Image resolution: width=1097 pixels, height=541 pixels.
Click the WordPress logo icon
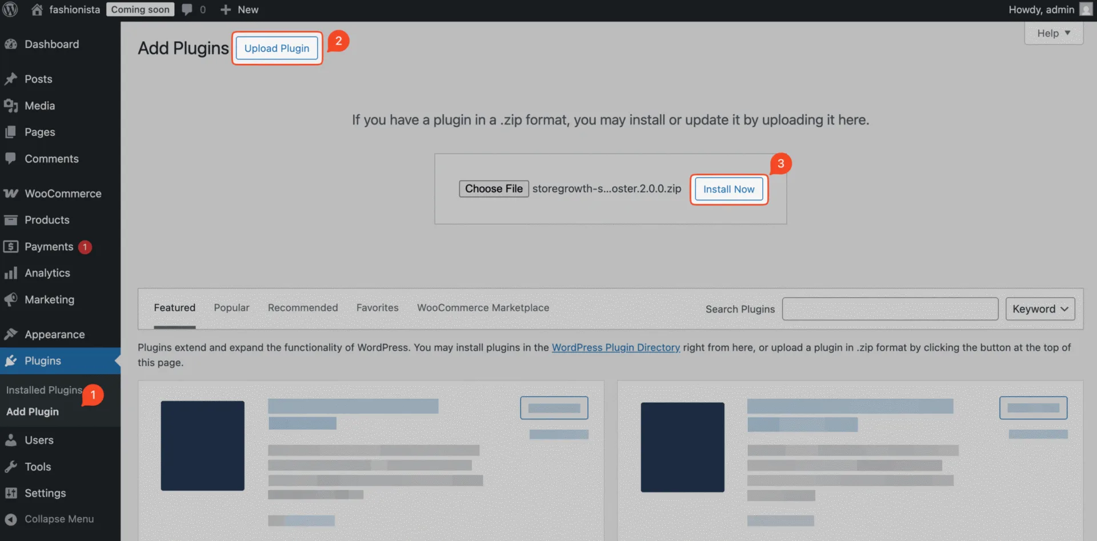click(10, 10)
